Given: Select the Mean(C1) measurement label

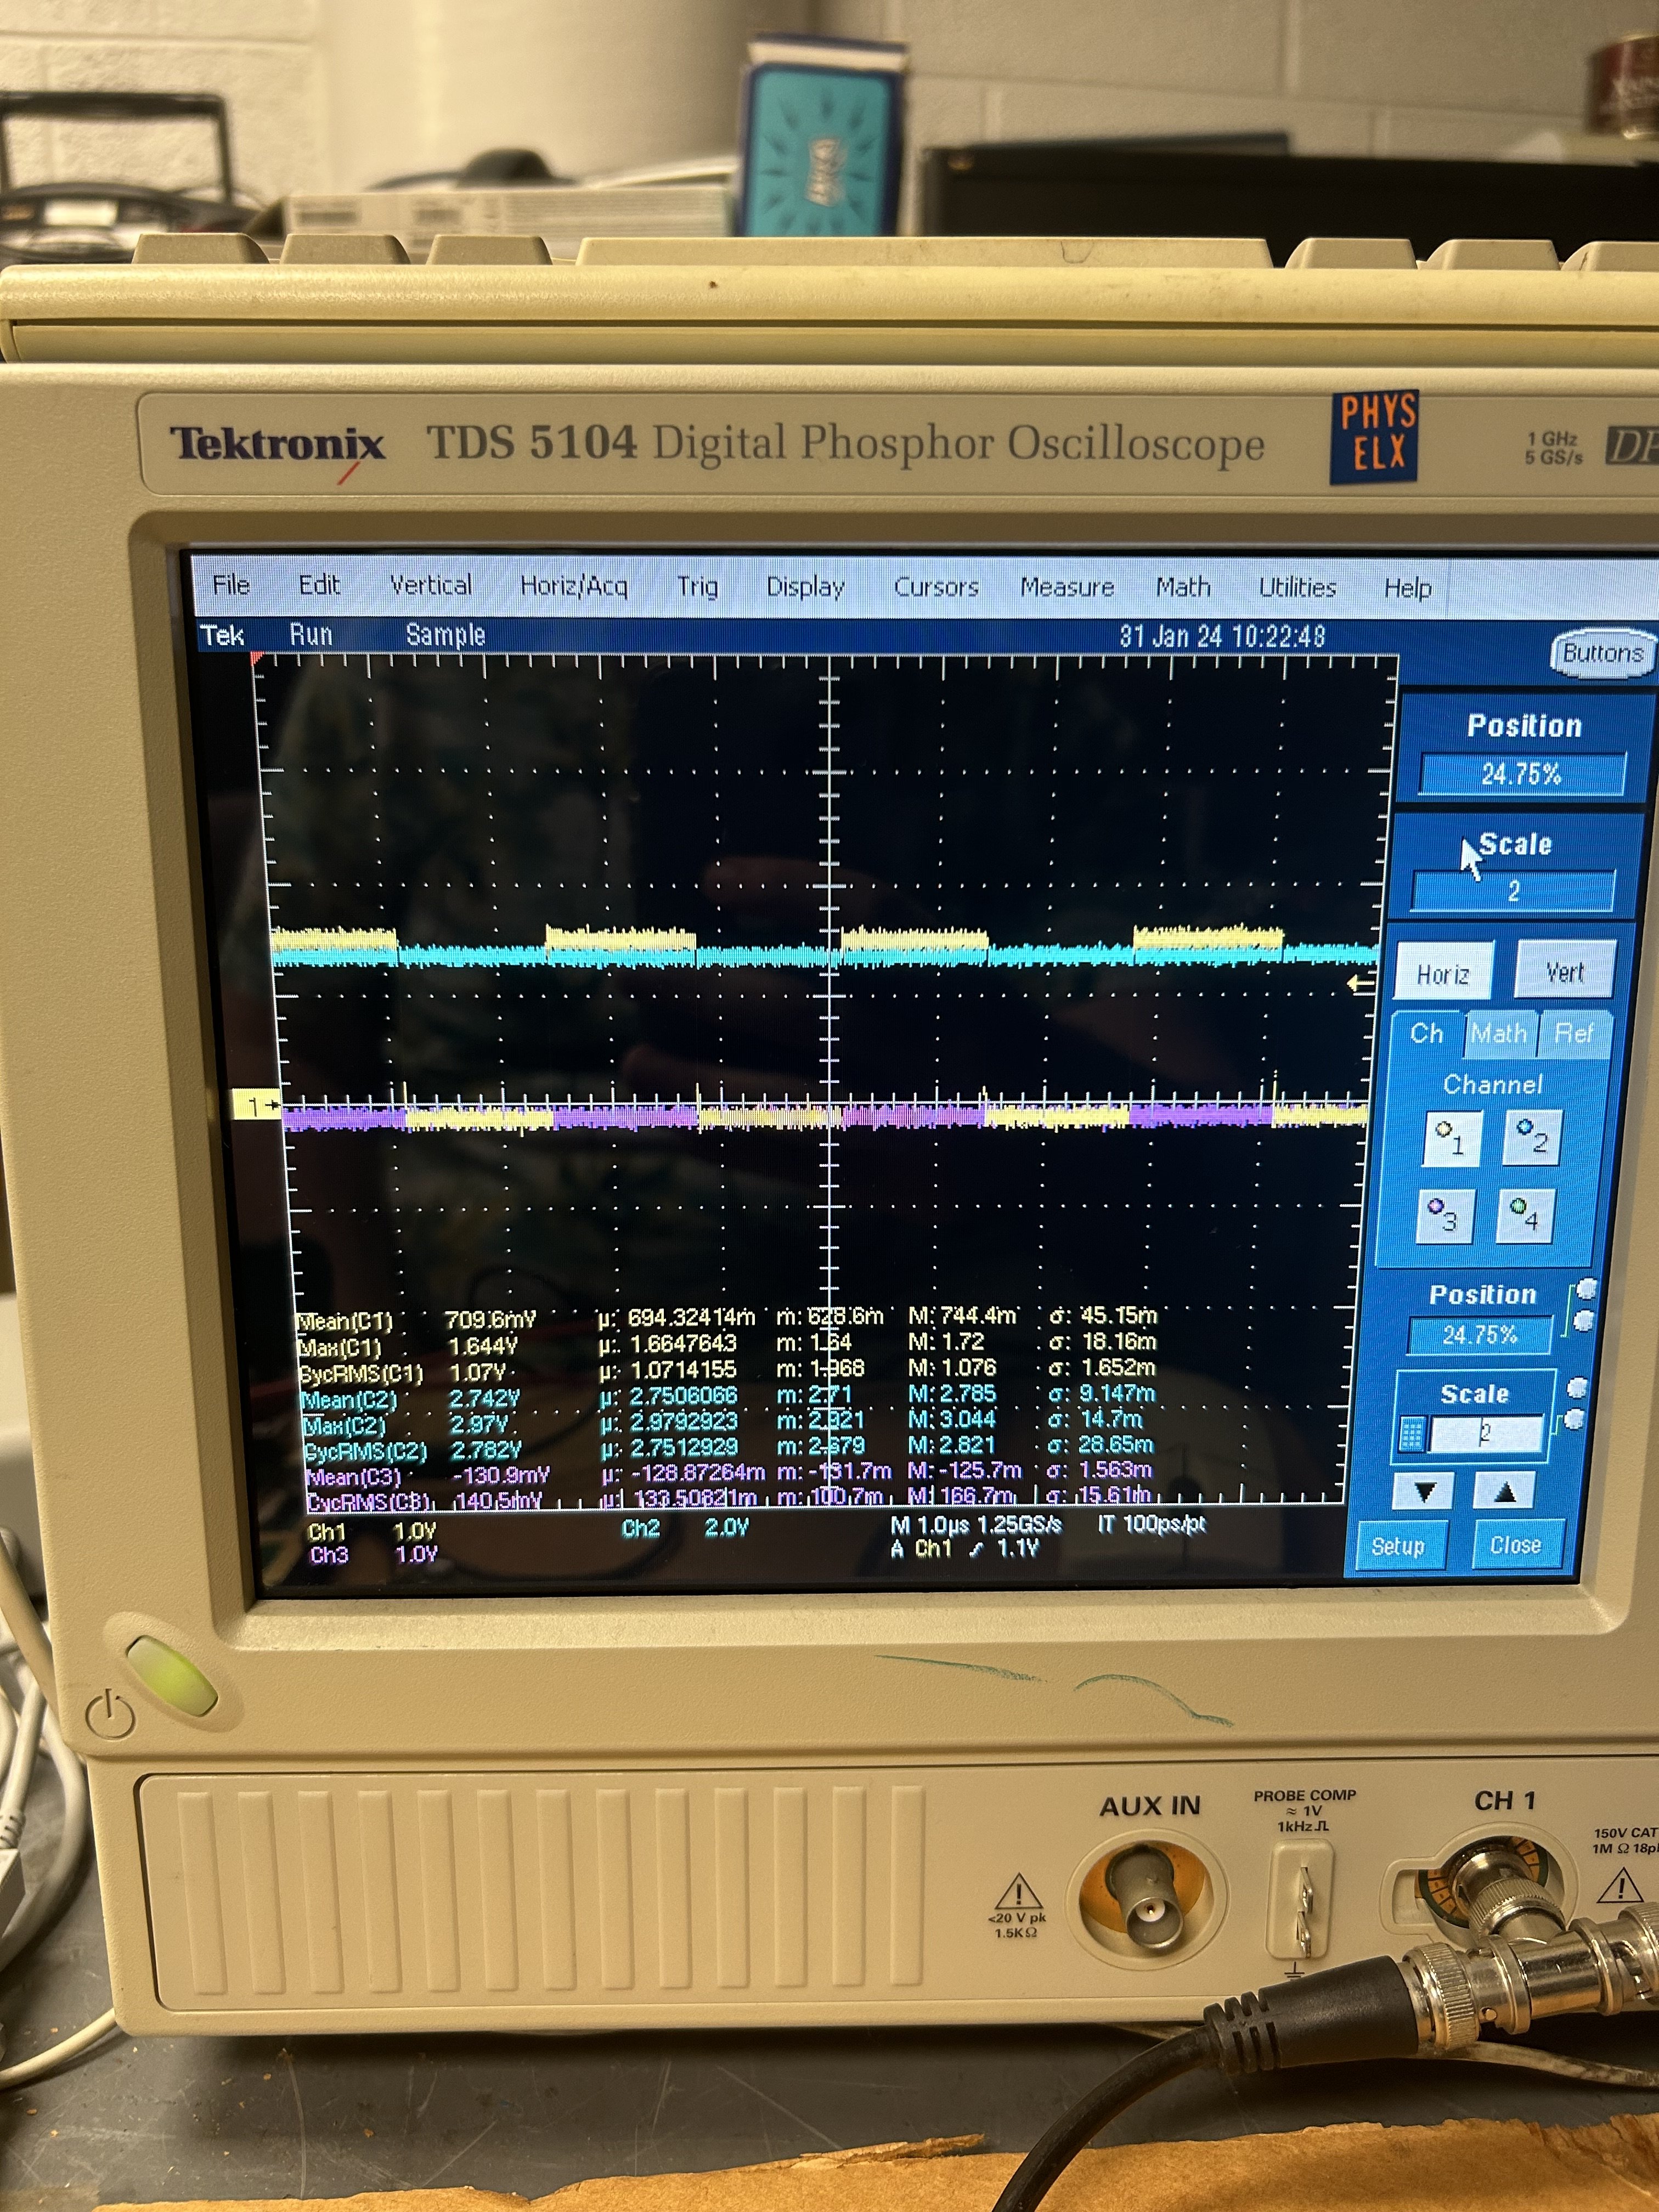Looking at the screenshot, I should point(345,1321).
